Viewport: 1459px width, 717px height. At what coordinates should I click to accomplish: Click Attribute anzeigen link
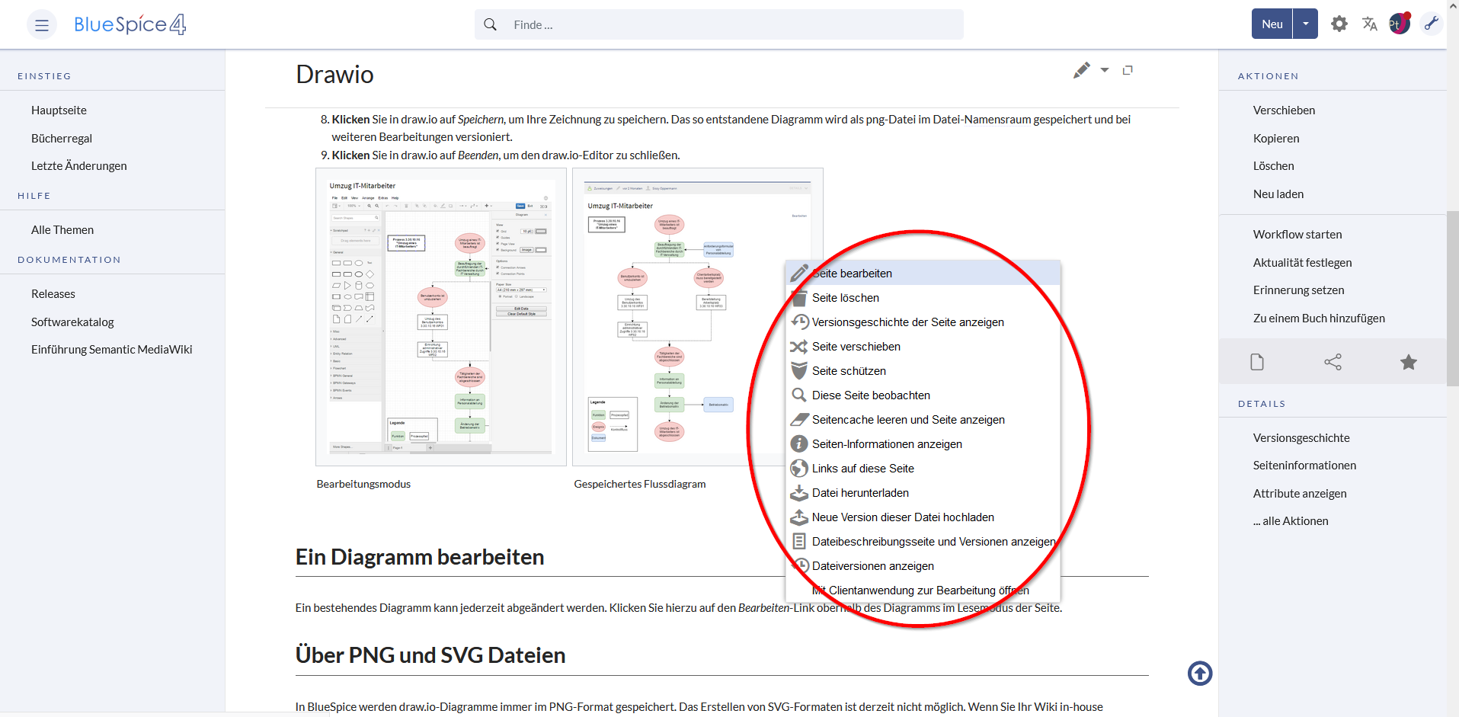[1300, 494]
